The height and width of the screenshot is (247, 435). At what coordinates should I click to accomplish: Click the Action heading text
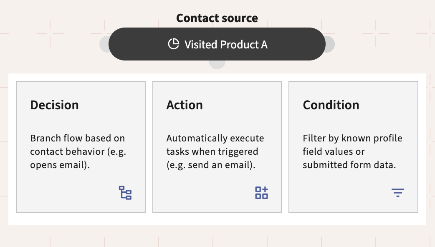click(x=185, y=105)
